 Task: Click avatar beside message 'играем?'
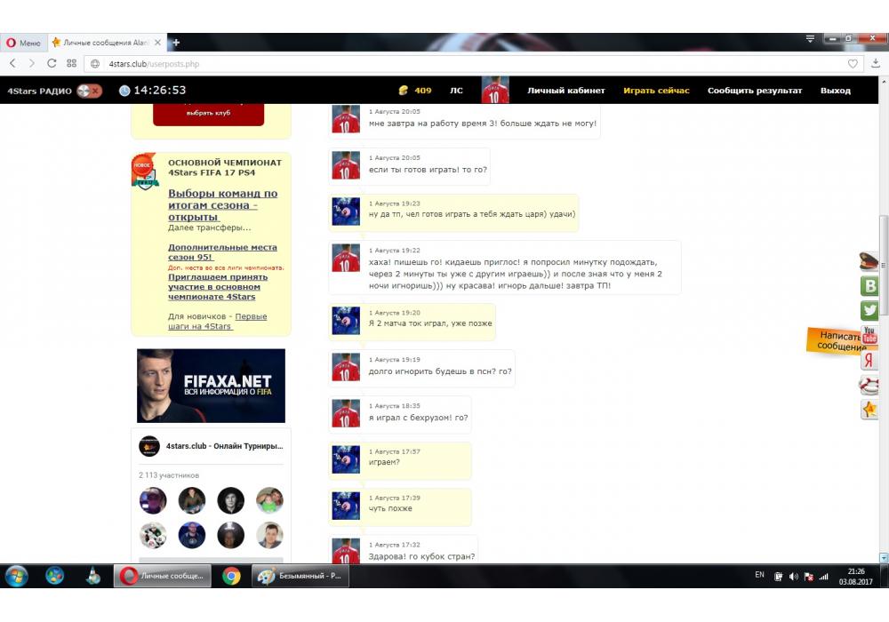coord(346,459)
